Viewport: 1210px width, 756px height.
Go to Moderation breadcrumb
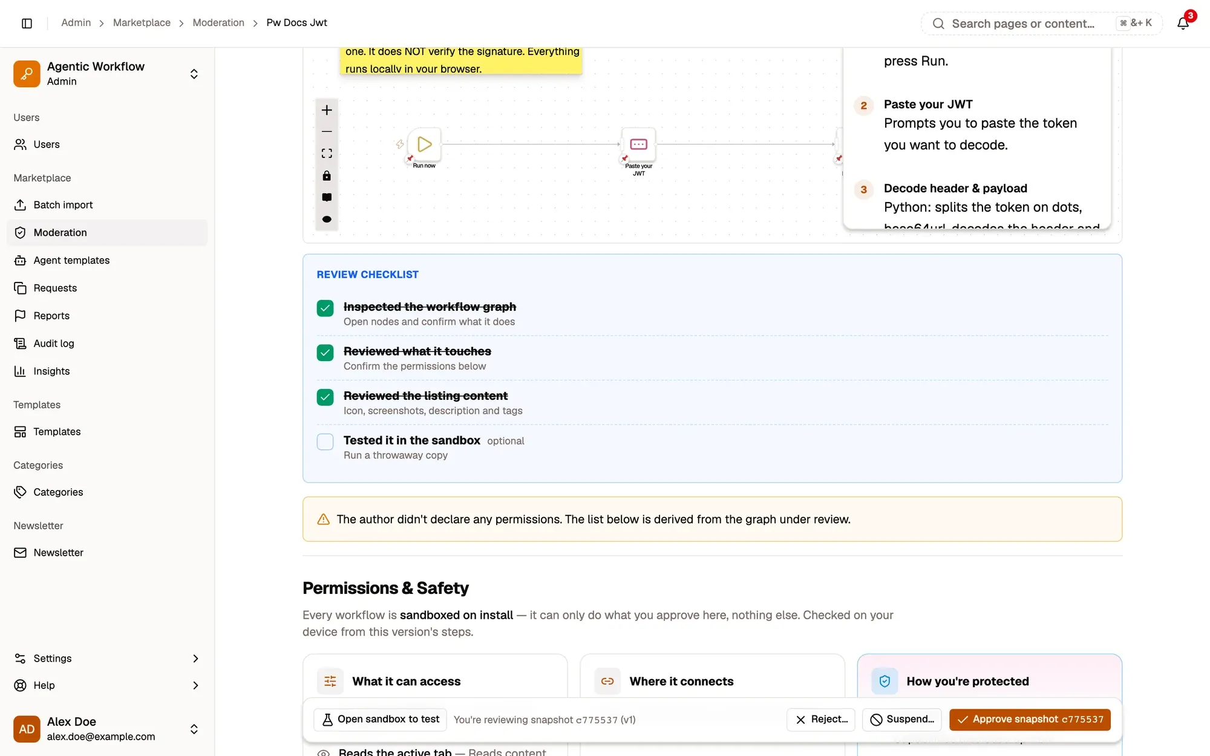[218, 23]
